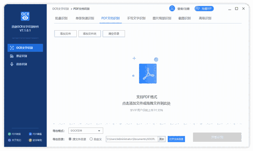Viewport: 253px width, 151px height.
Task: Click the 登录/注册 link
Action: [x=183, y=9]
